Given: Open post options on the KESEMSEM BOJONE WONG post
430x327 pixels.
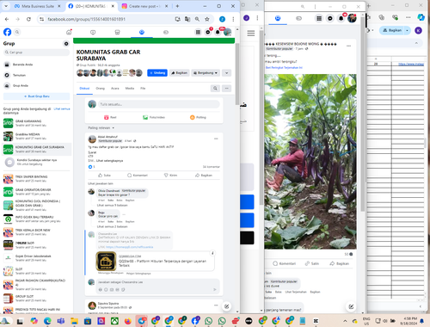Looking at the screenshot, I should (x=348, y=46).
